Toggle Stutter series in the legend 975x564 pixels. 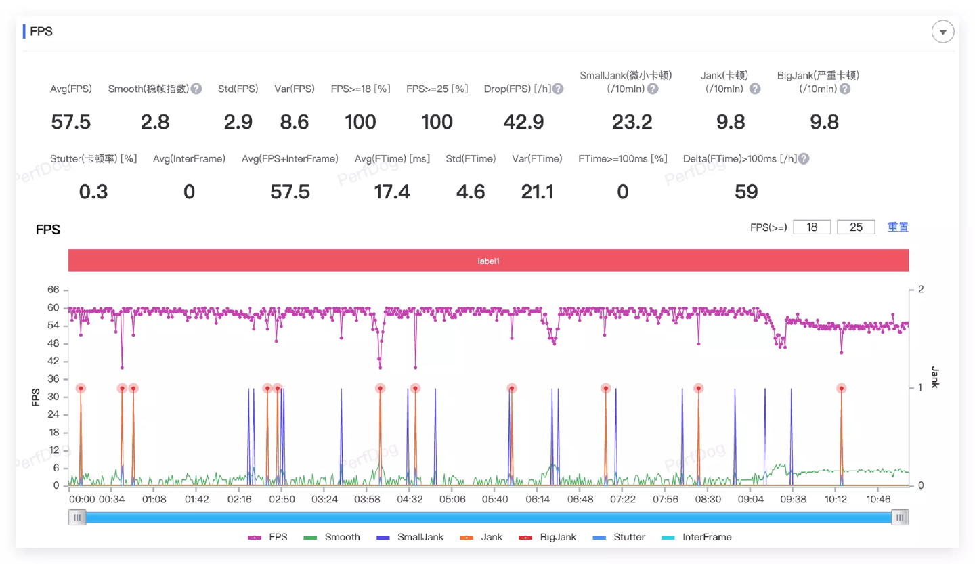tap(619, 537)
